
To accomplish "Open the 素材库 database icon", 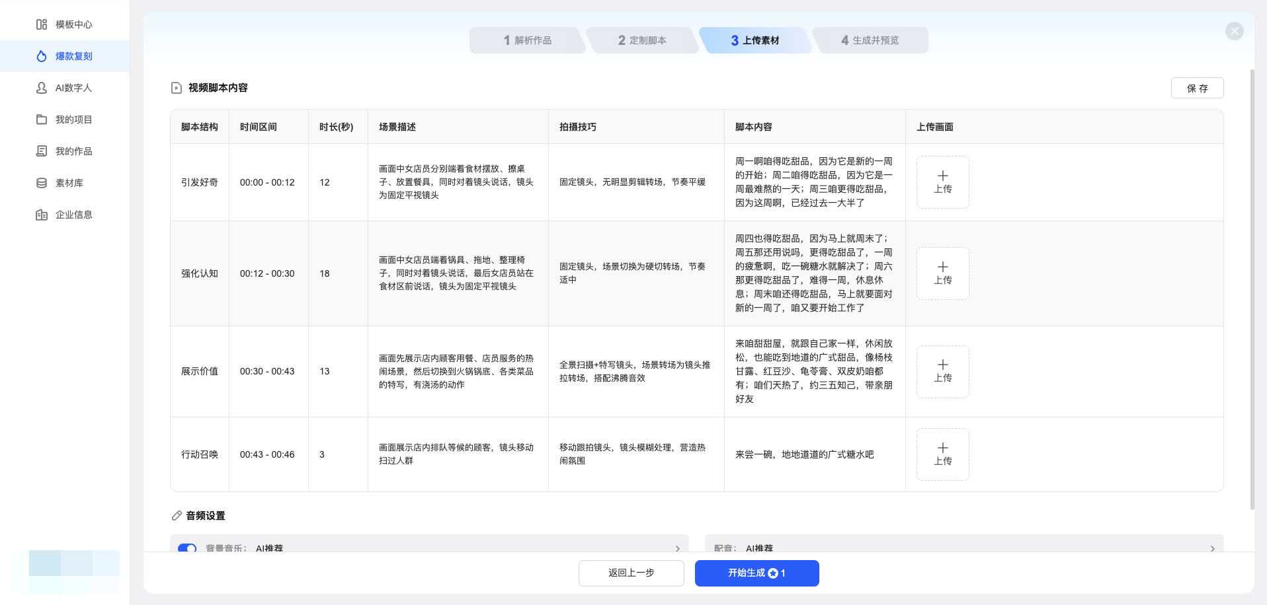I will coord(42,183).
